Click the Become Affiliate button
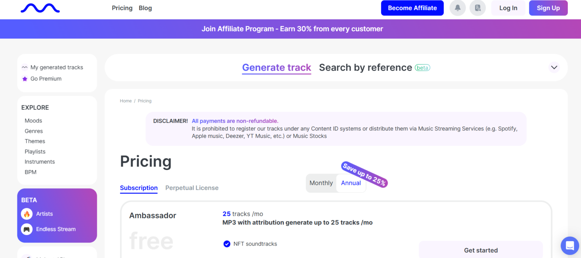 click(412, 8)
